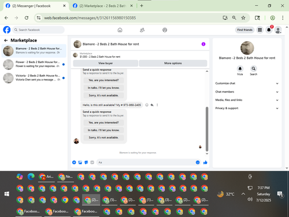289x217 pixels.
Task: Reply to the buyer's message with arrow icon
Action: pos(152,105)
